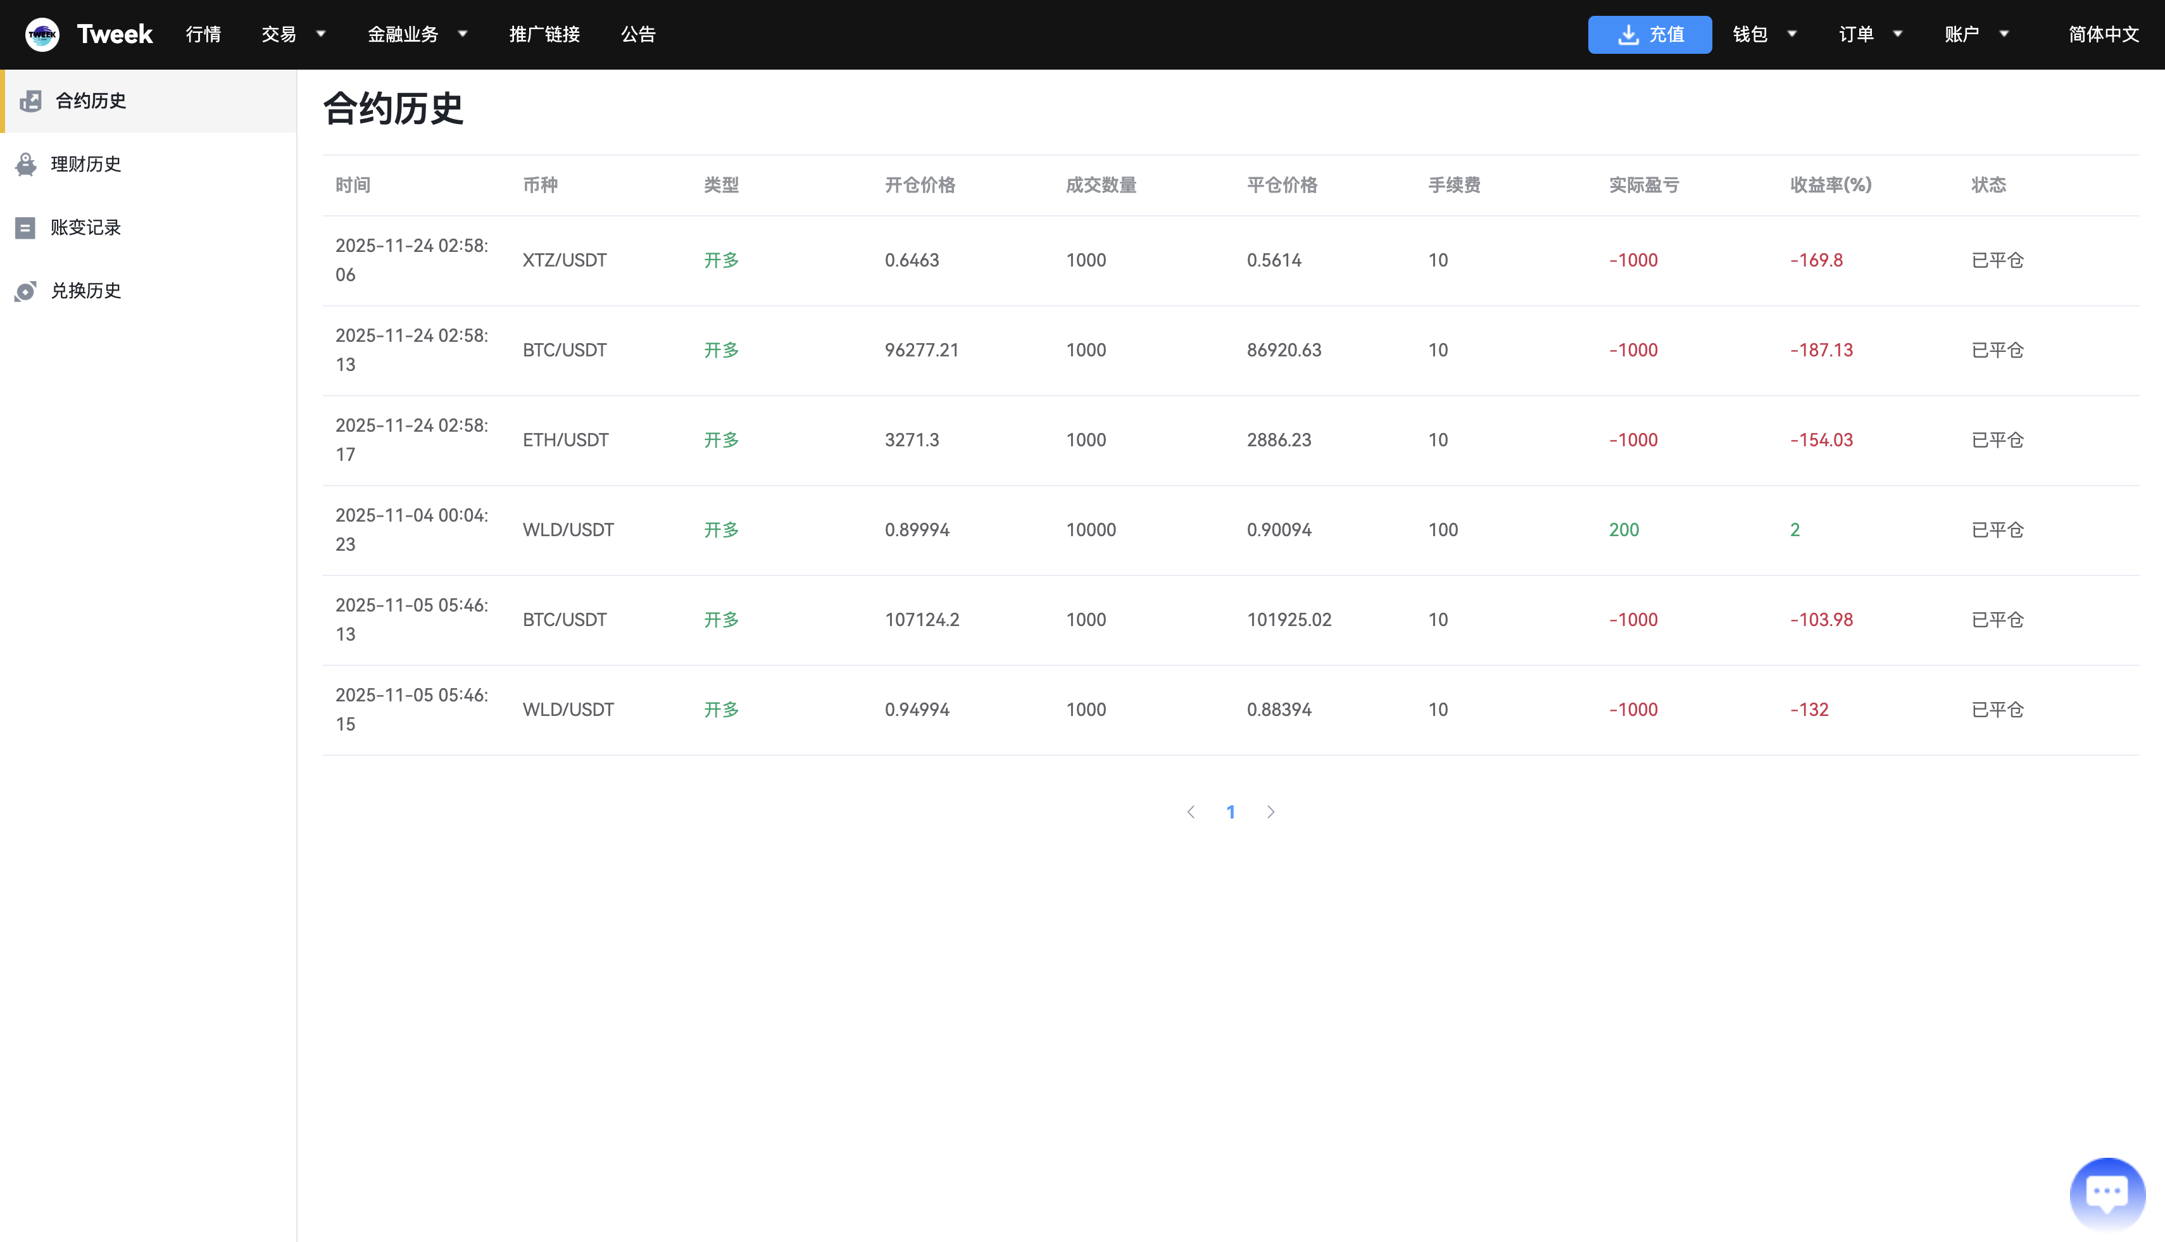
Task: Open the 钱包 dropdown
Action: pos(1765,34)
